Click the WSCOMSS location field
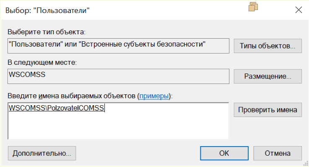309x167 pixels. coord(118,76)
